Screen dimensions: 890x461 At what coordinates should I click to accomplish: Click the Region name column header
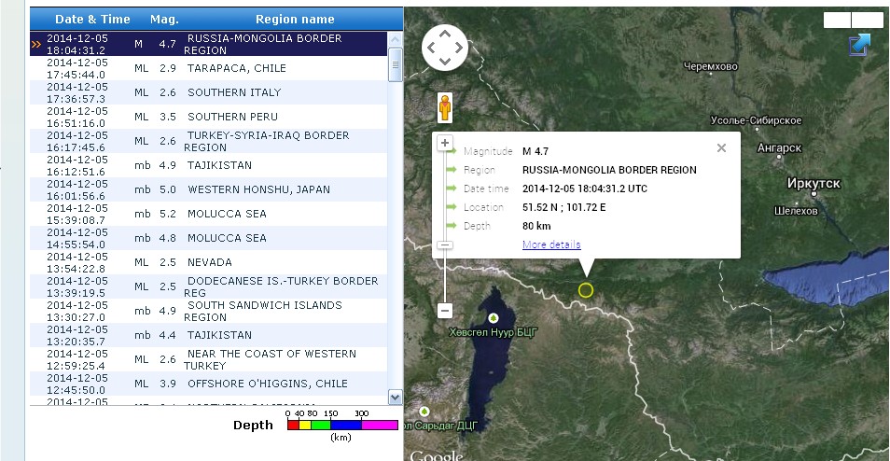[295, 19]
